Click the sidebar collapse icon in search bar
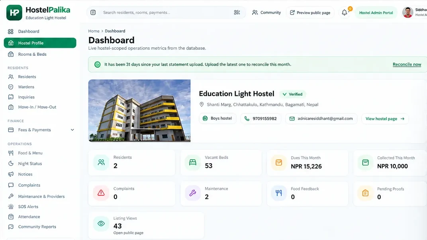 click(93, 12)
